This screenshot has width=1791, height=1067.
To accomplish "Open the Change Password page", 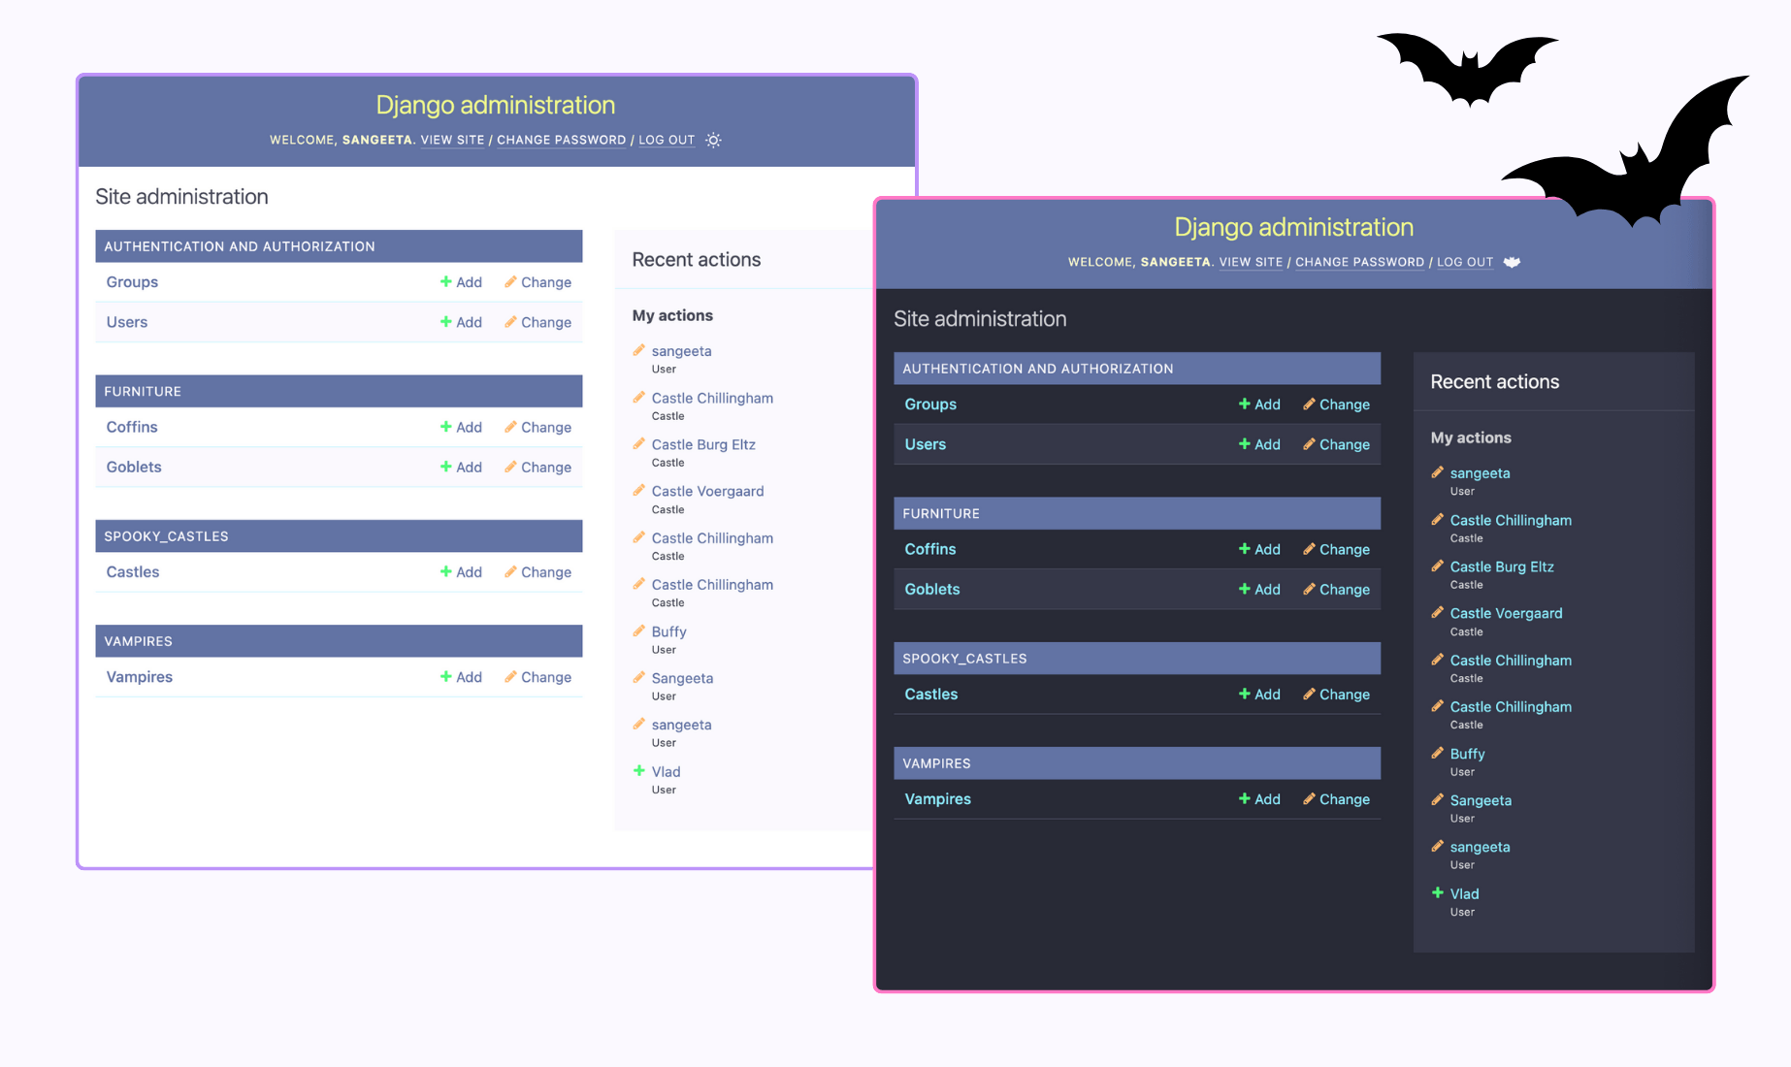I will coord(561,140).
